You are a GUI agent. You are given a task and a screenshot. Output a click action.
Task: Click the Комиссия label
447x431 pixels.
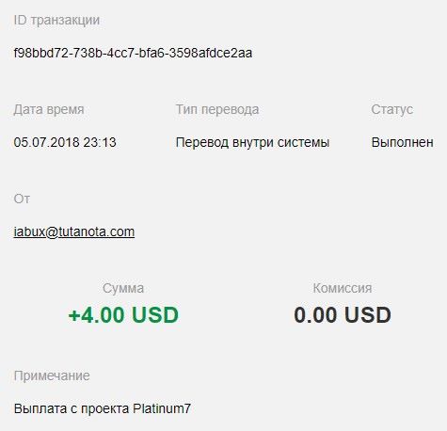[x=343, y=288]
